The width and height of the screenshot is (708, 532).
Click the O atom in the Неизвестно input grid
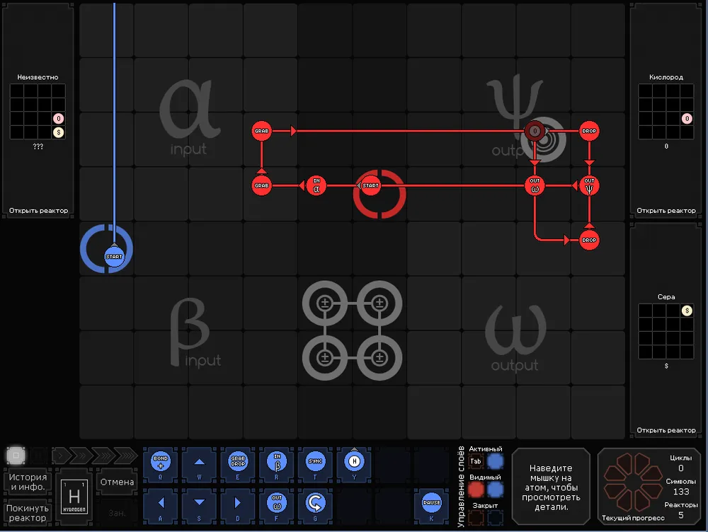click(x=58, y=119)
